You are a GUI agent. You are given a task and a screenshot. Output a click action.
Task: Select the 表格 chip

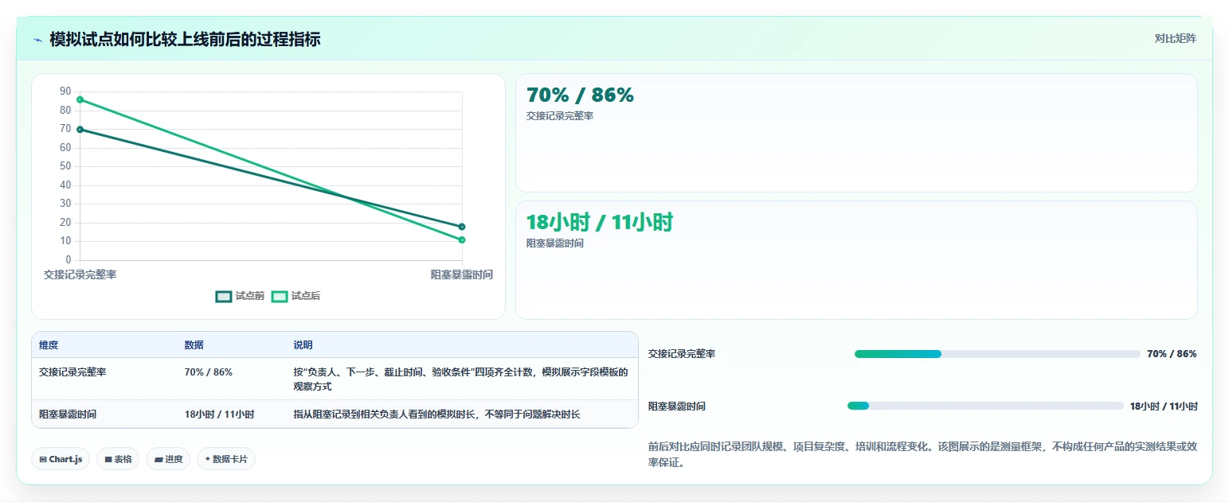[x=118, y=459]
